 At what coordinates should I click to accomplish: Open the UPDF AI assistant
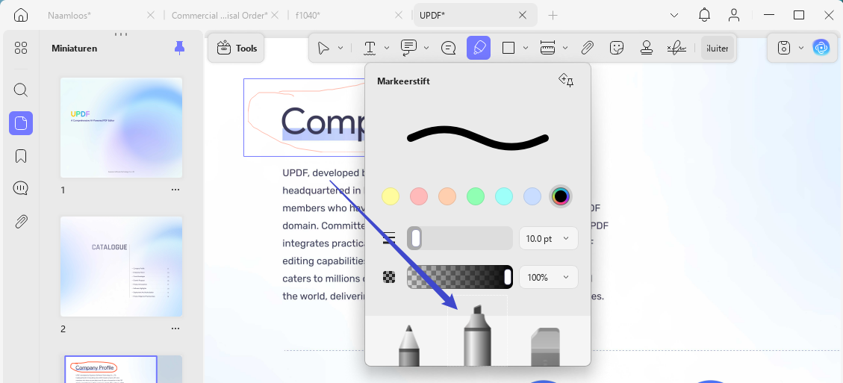(821, 48)
